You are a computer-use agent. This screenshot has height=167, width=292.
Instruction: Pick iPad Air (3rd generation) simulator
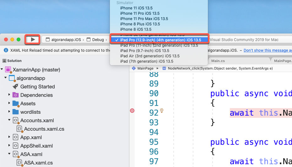(150, 56)
